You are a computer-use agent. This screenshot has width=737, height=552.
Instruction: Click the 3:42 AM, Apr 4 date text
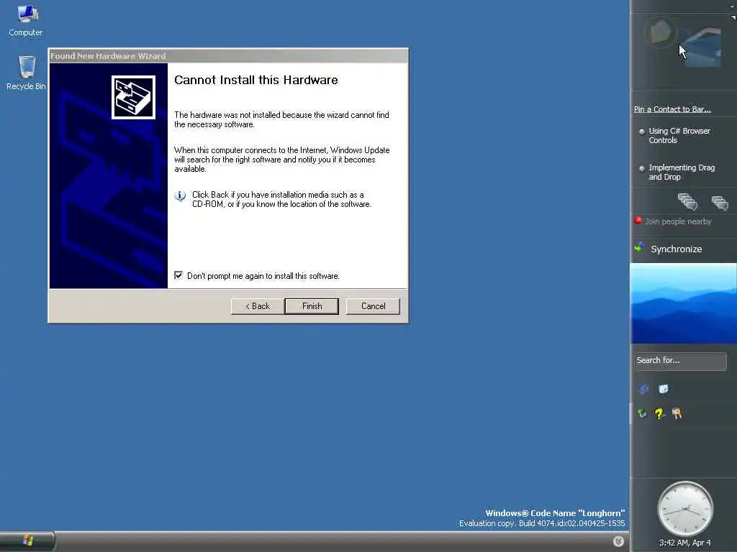pyautogui.click(x=685, y=543)
